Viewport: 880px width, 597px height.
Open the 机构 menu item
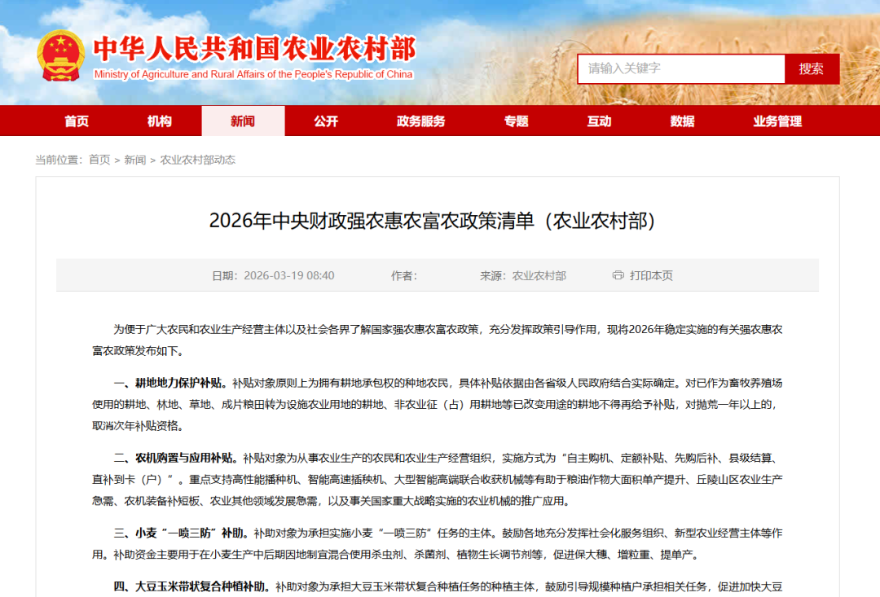160,121
